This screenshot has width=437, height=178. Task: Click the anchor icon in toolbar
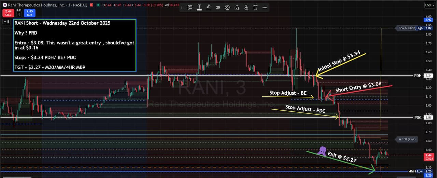coord(246,7)
